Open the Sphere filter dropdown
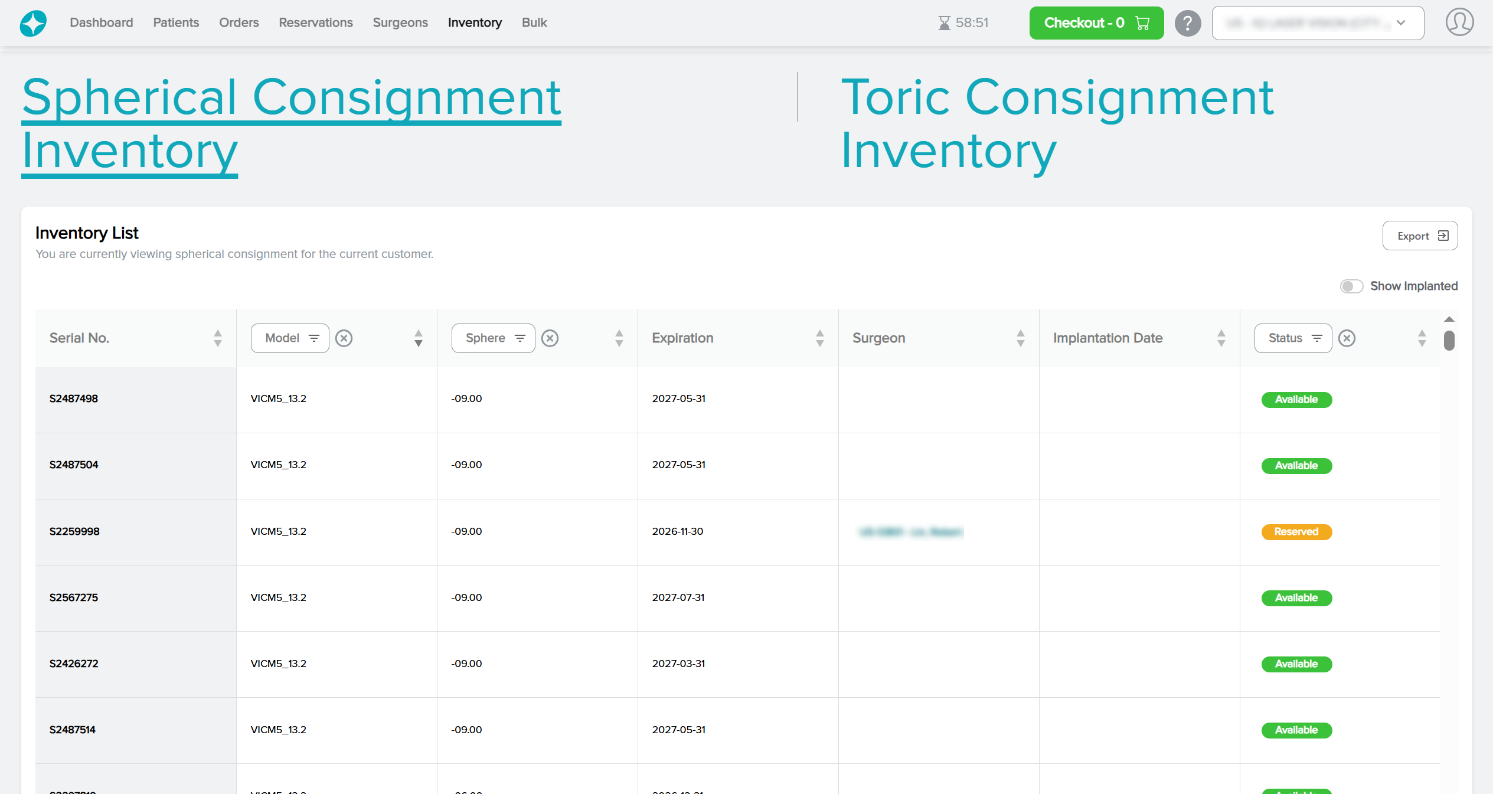The image size is (1493, 794). coord(493,338)
